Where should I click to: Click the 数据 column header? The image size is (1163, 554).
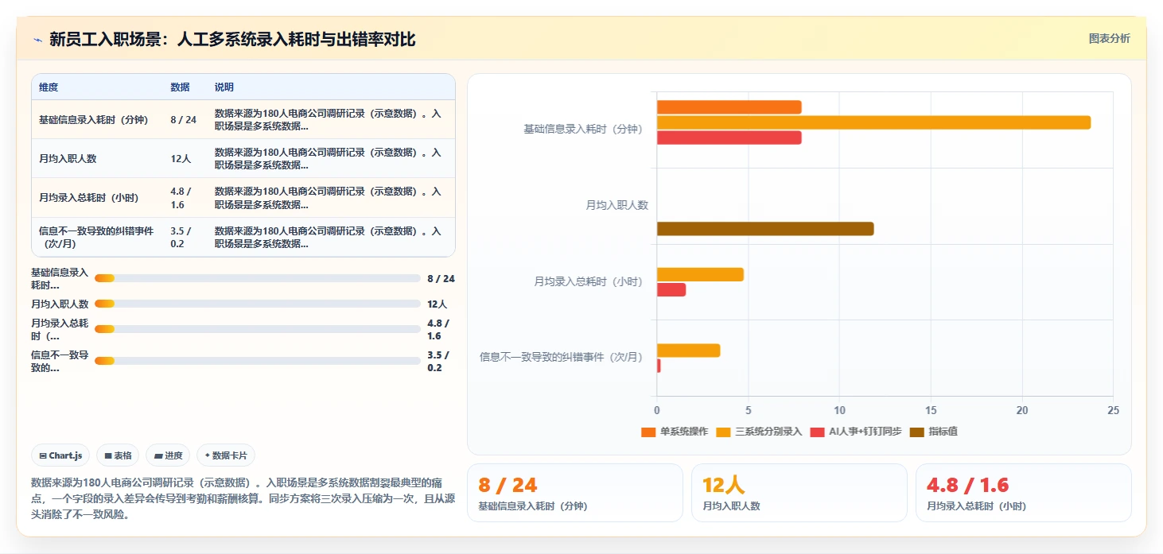pos(180,87)
